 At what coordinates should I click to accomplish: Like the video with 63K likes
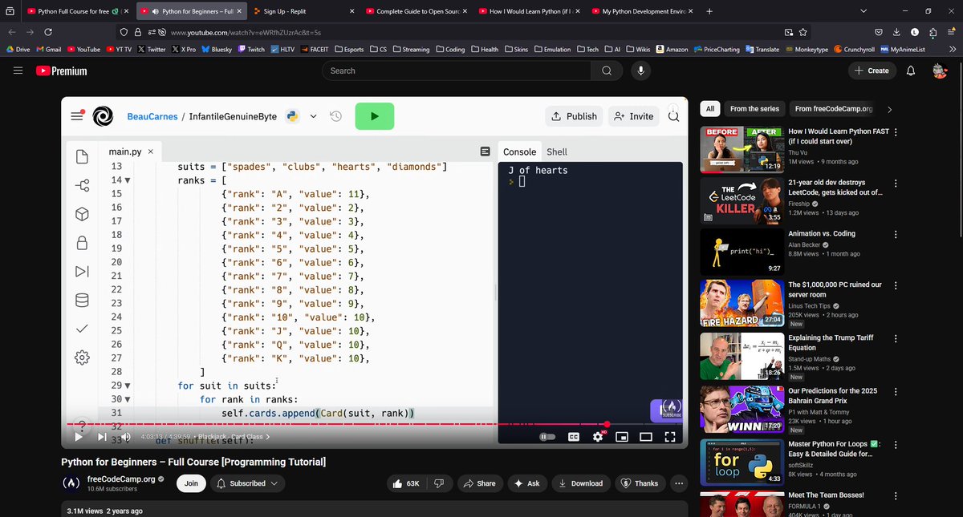[406, 483]
